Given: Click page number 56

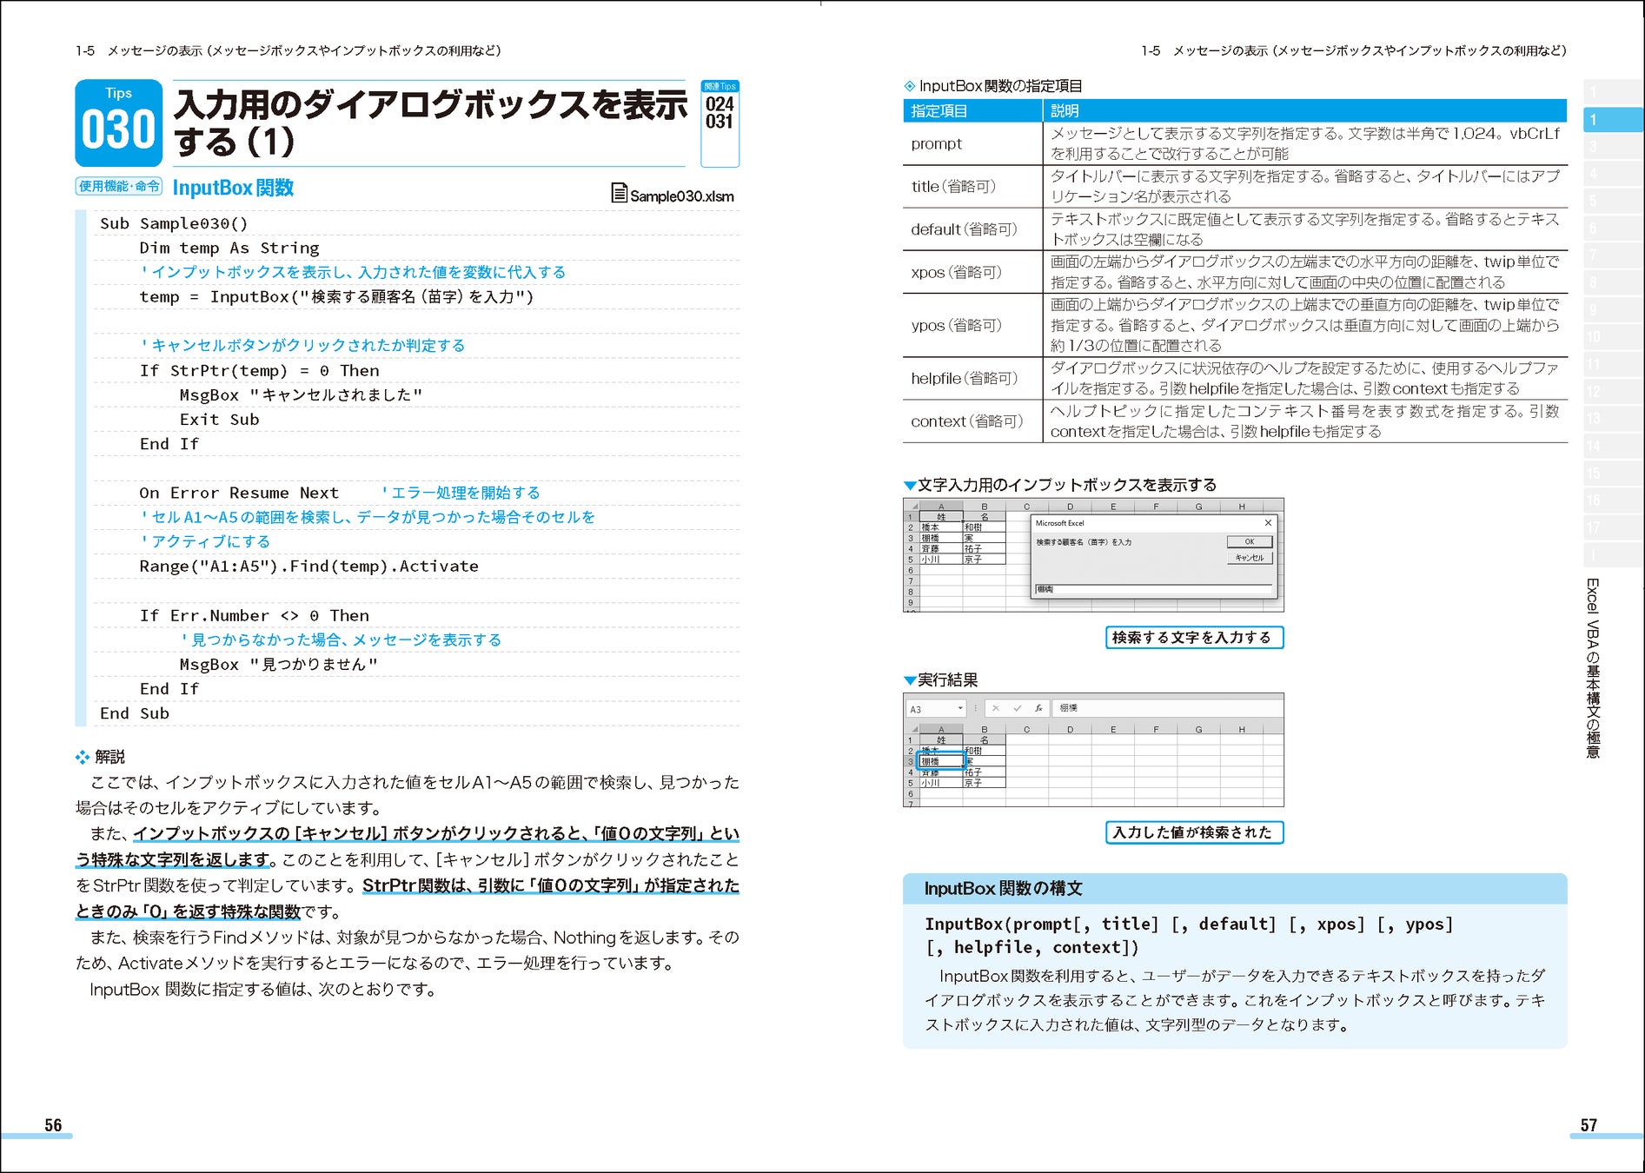Looking at the screenshot, I should tap(53, 1125).
